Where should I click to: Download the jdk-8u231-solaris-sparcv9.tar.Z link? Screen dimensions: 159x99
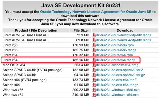point(119,70)
